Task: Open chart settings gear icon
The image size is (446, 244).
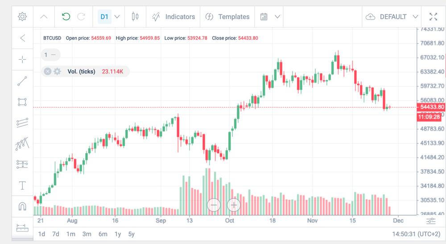Action: point(22,16)
